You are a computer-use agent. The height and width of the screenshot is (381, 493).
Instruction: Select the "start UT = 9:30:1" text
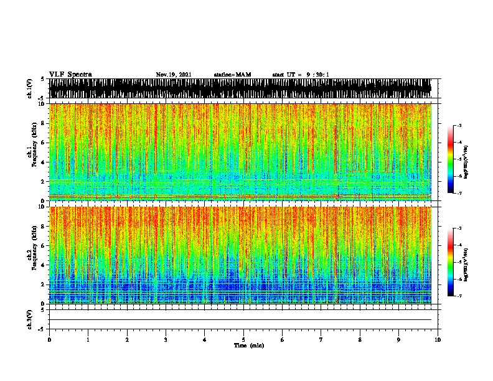[x=301, y=75]
